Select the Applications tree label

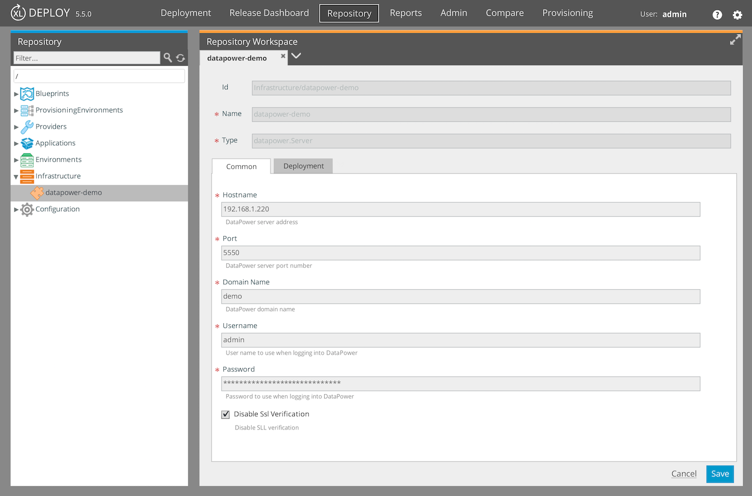click(55, 143)
